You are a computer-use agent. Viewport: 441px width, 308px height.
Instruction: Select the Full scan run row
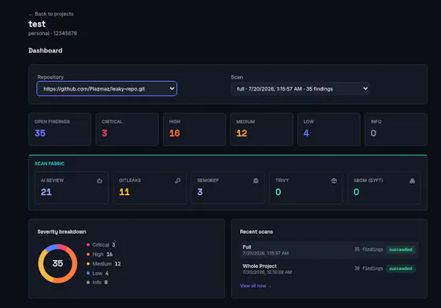(x=329, y=250)
